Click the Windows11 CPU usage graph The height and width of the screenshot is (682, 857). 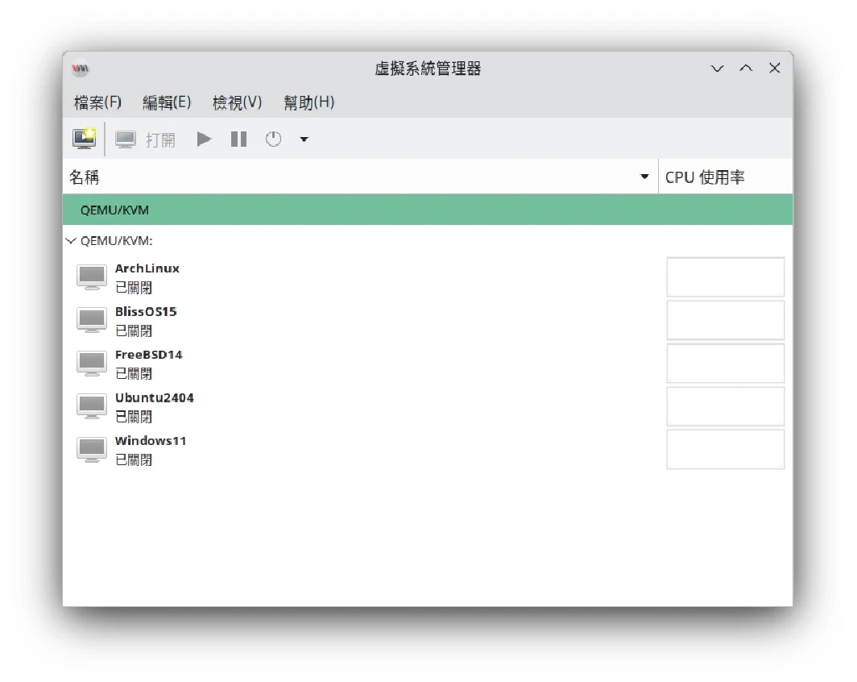coord(725,449)
